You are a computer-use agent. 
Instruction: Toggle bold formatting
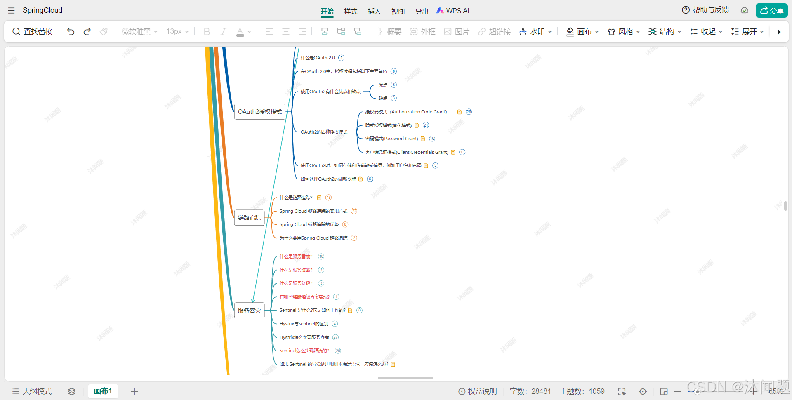tap(207, 32)
